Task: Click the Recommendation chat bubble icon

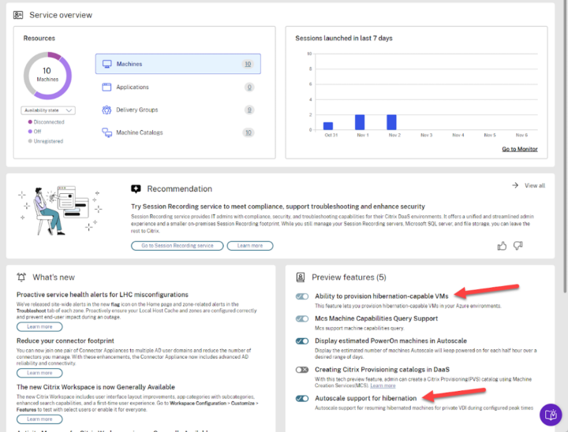Action: 136,189
